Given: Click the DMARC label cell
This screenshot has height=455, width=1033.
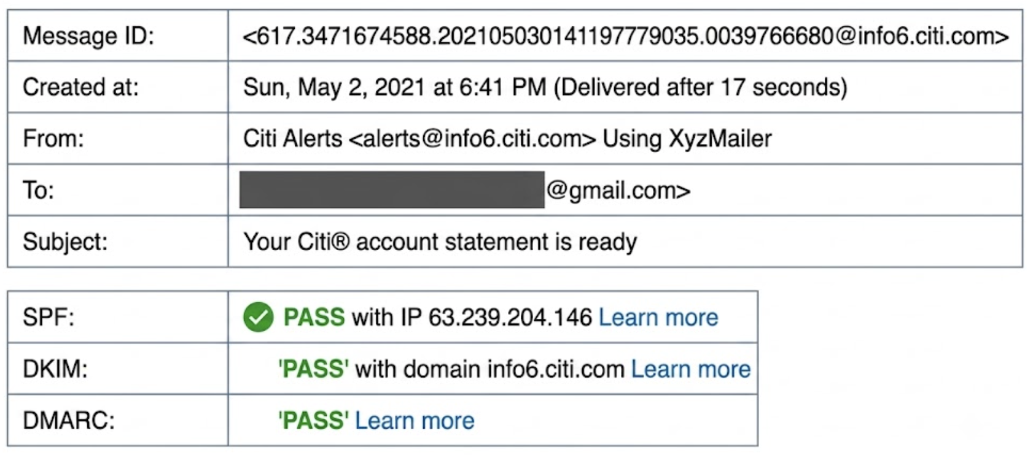Looking at the screenshot, I should click(x=118, y=420).
